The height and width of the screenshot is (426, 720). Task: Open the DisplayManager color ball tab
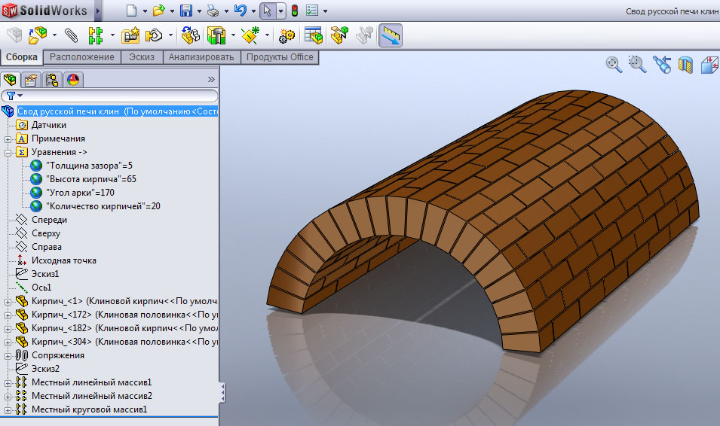(x=73, y=80)
